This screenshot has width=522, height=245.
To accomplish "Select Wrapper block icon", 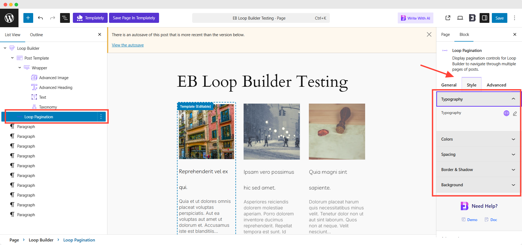I will coord(27,68).
